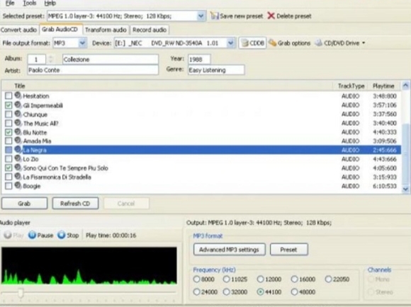Viewport: 411px width, 307px height.
Task: Open the Device drive dropdown
Action: point(230,43)
